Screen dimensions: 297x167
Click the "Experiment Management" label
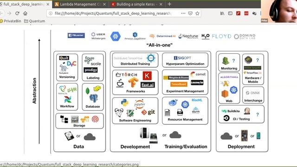[x=185, y=91]
